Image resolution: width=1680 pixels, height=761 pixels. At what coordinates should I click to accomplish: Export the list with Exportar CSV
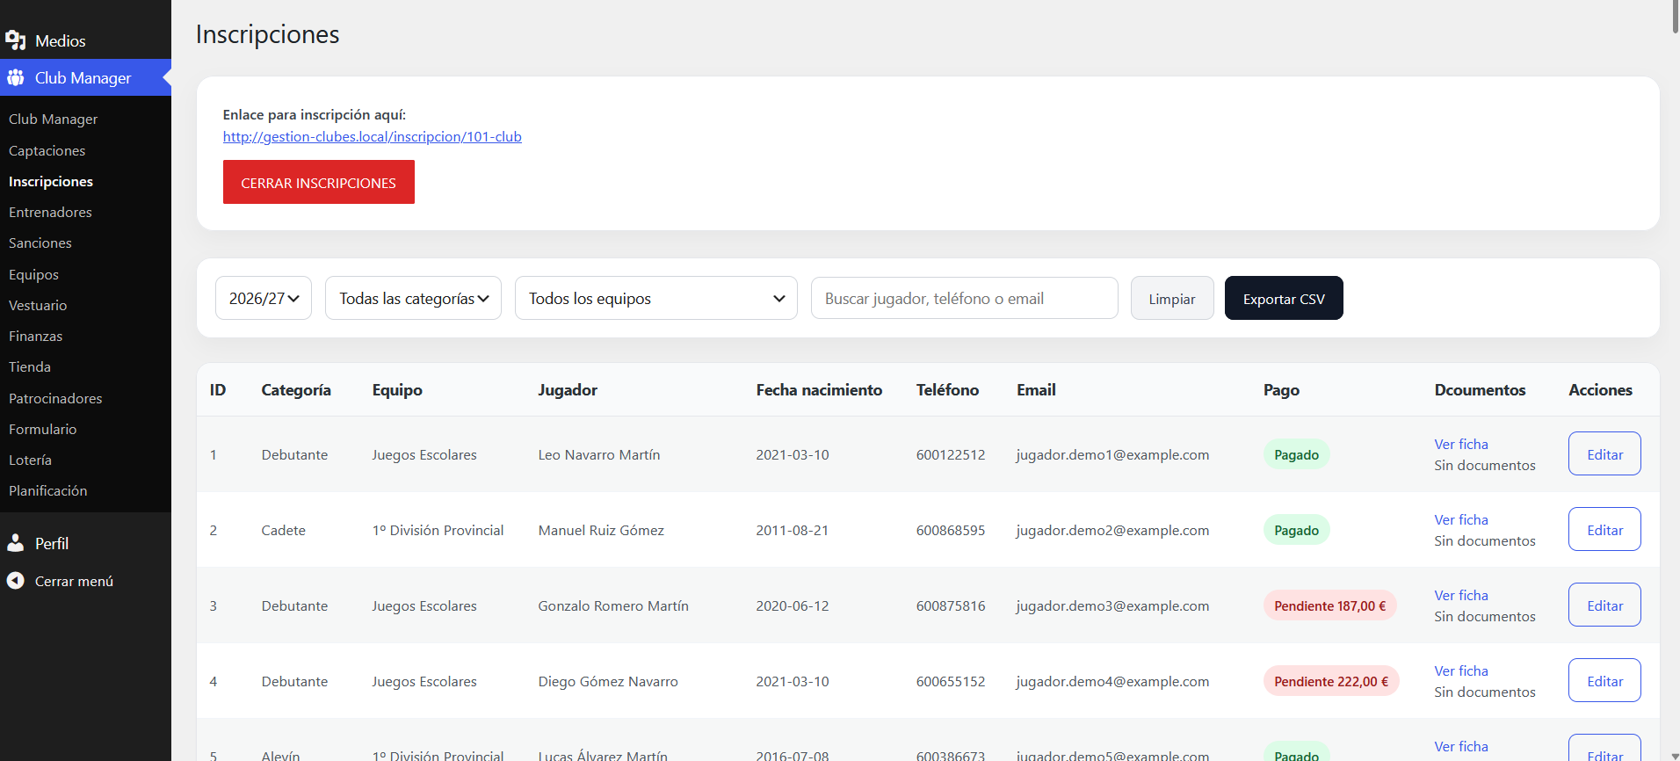pos(1284,298)
